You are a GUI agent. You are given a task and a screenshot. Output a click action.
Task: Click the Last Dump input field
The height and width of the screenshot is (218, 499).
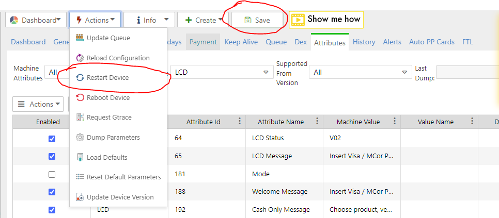tap(467, 72)
